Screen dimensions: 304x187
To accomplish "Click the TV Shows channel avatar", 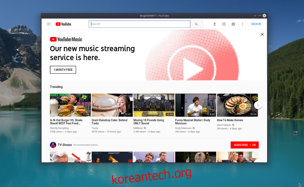I will pos(53,145).
